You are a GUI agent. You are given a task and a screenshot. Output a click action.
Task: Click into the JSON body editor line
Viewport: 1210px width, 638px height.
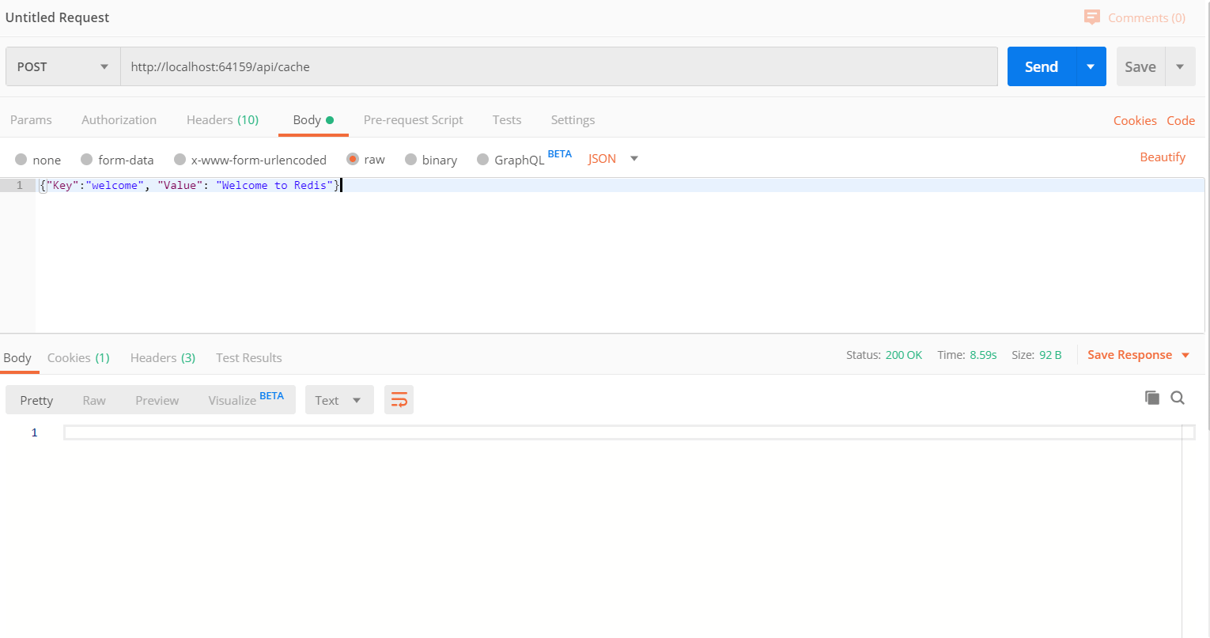coord(620,185)
